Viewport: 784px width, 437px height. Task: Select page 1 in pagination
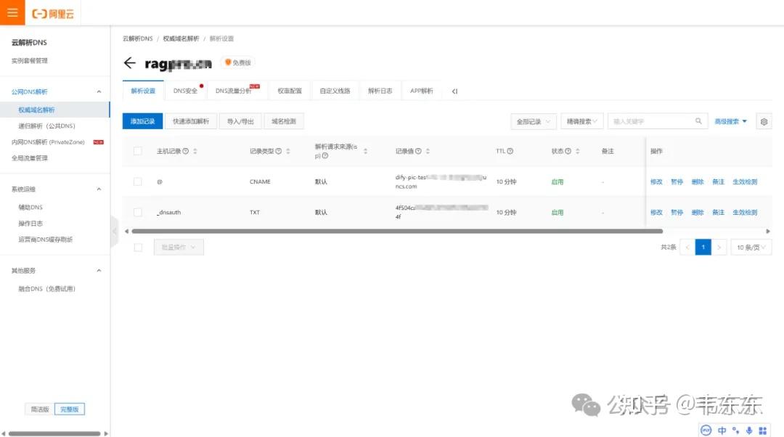[703, 247]
